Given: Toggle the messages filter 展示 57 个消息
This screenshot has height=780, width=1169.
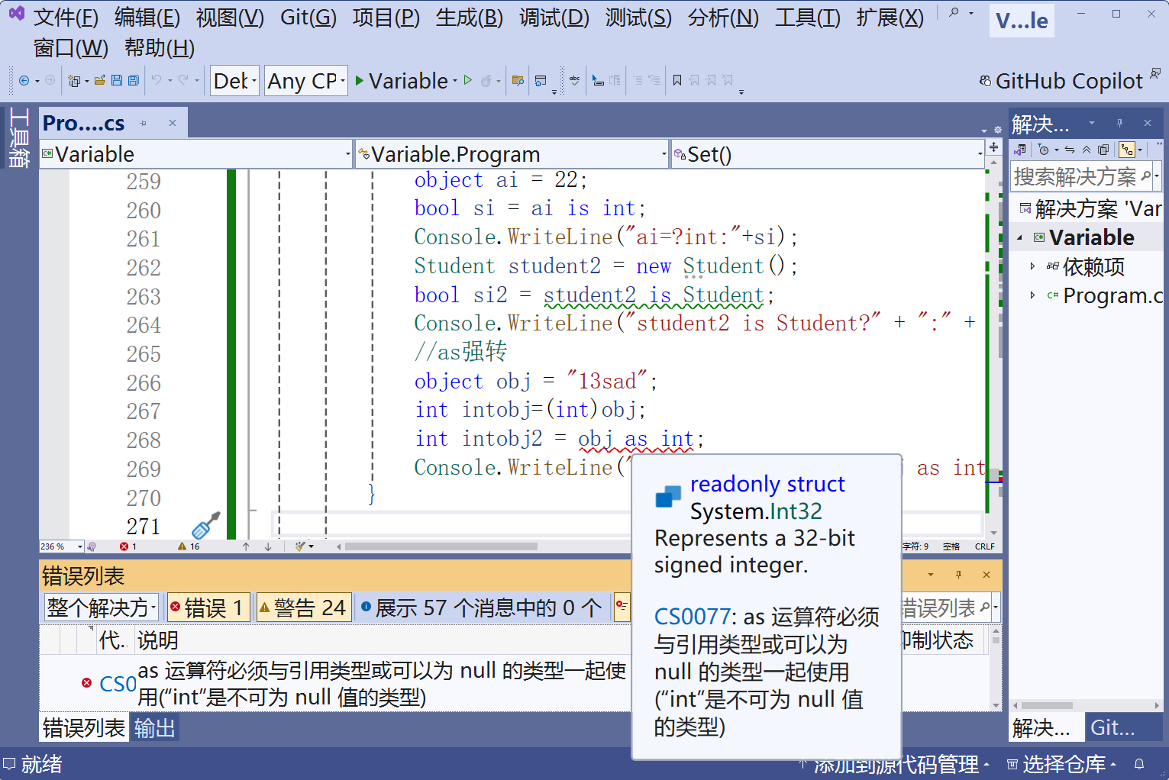Looking at the screenshot, I should pyautogui.click(x=482, y=608).
